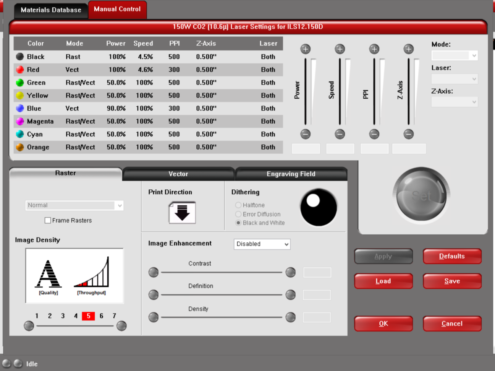Open the Normal raster mode dropdown
Viewport: 495px width, 371px height.
coord(74,205)
